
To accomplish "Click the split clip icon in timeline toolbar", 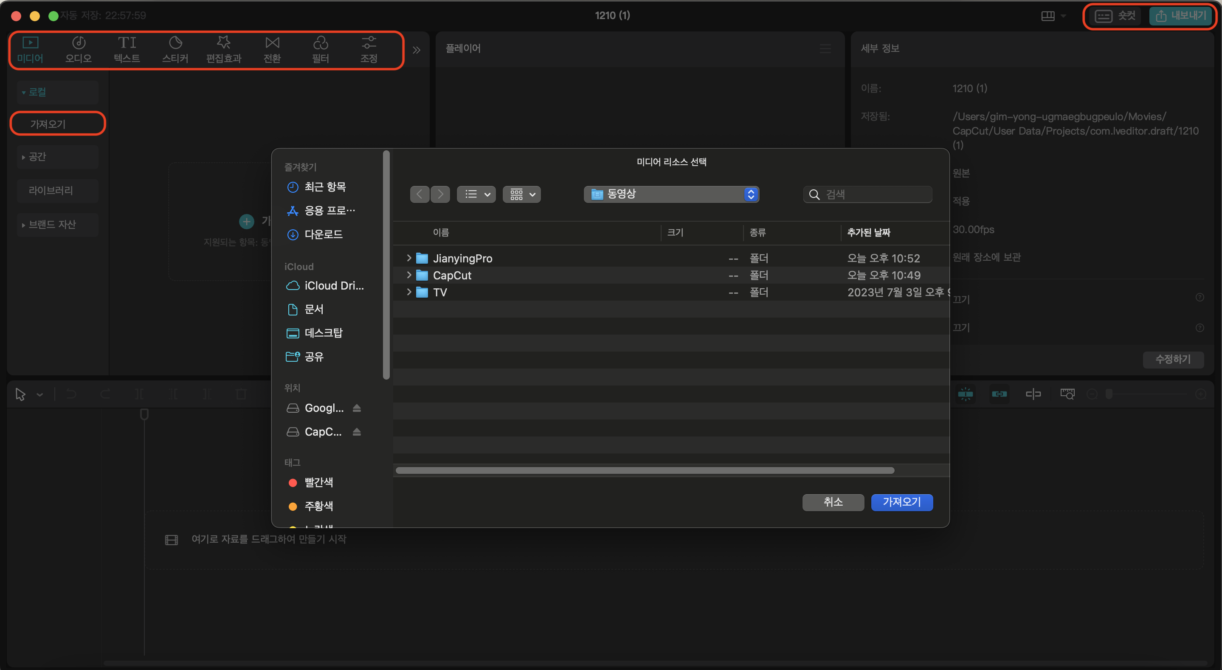I will 138,394.
